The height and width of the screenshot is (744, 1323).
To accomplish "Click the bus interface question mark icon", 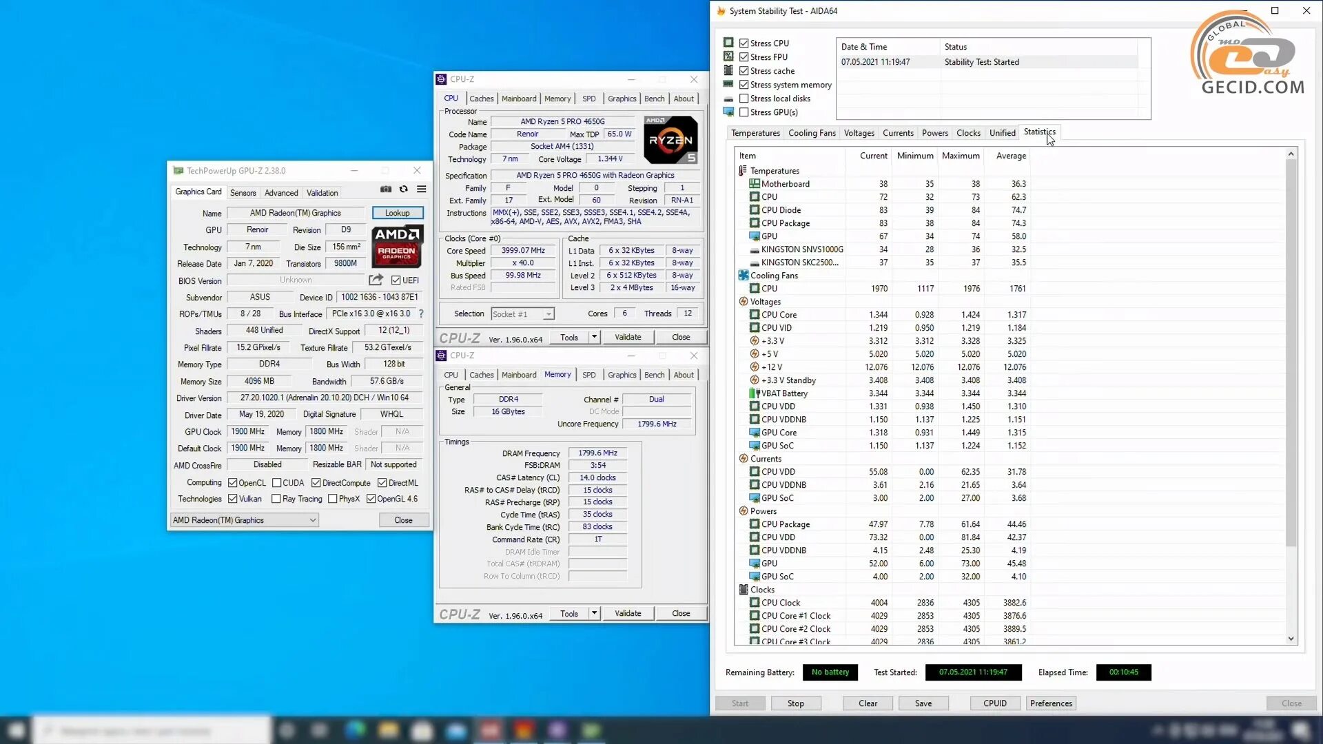I will (x=421, y=314).
